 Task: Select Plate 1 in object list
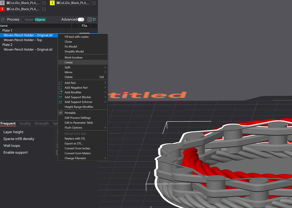[7, 30]
